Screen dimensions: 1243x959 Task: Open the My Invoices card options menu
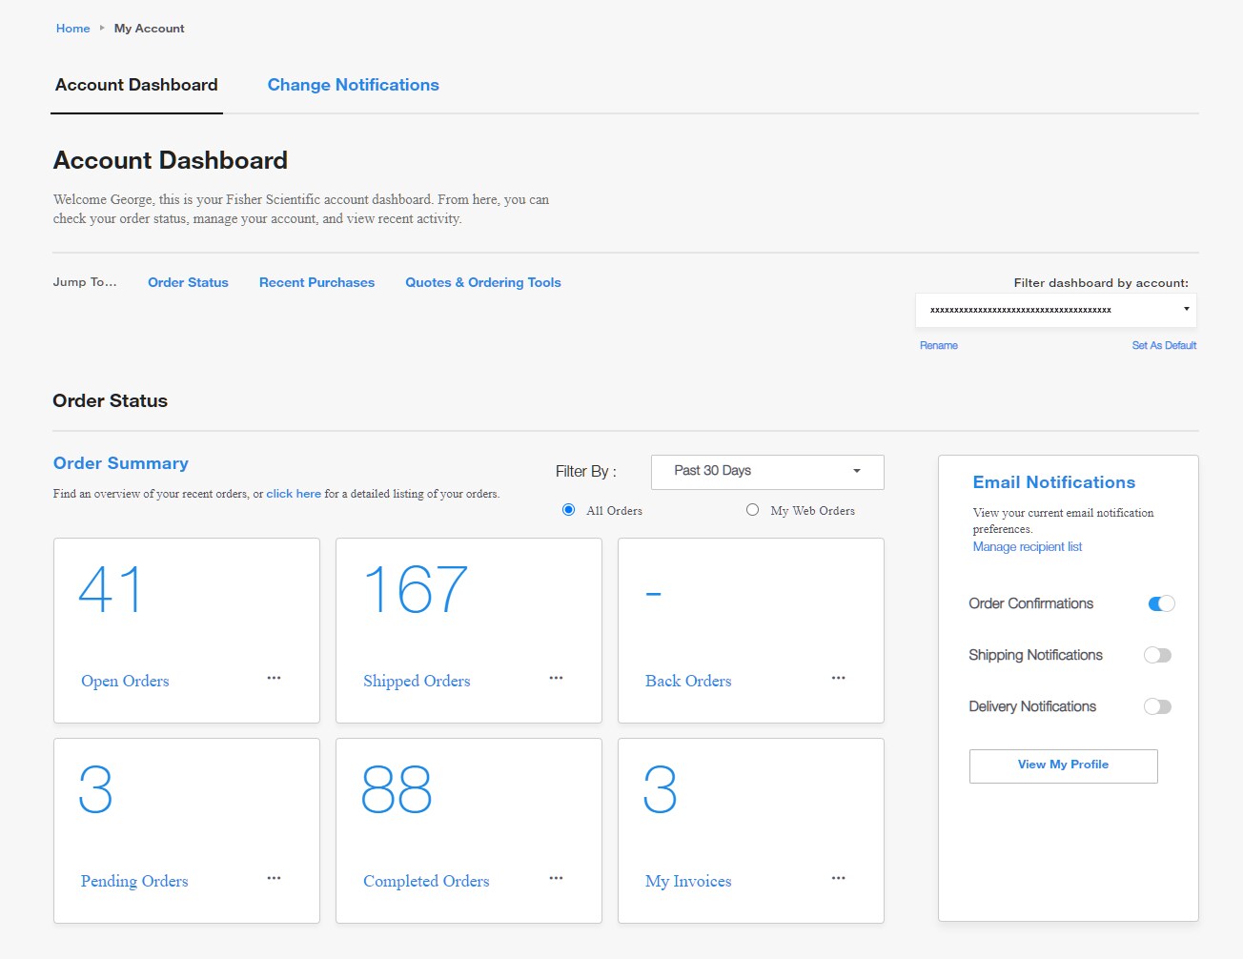[838, 878]
